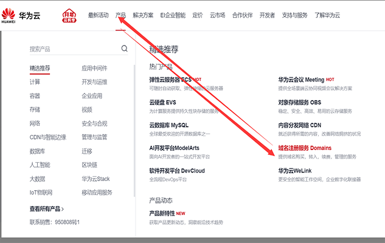
Task: Select the 华为云Stack category
Action: click(95, 179)
